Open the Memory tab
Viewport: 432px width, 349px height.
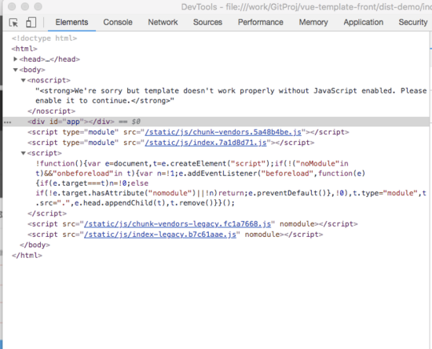tap(313, 22)
